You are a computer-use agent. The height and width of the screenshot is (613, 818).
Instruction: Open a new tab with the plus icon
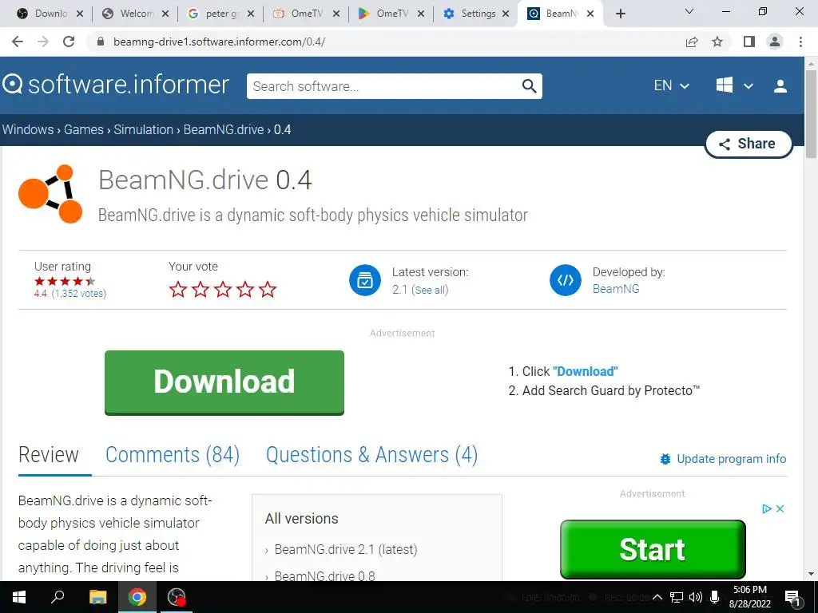click(620, 14)
